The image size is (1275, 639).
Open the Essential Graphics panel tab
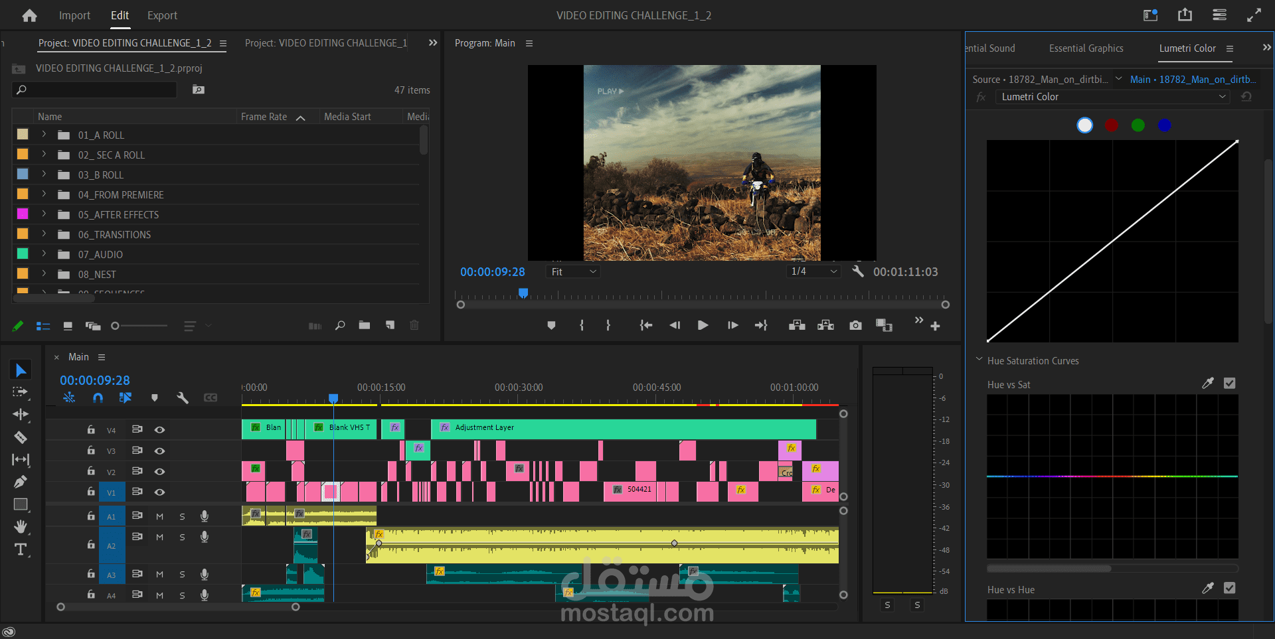[1086, 48]
